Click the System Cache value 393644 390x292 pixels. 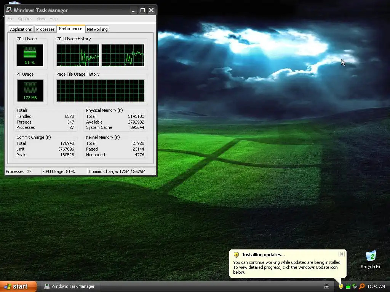point(137,127)
